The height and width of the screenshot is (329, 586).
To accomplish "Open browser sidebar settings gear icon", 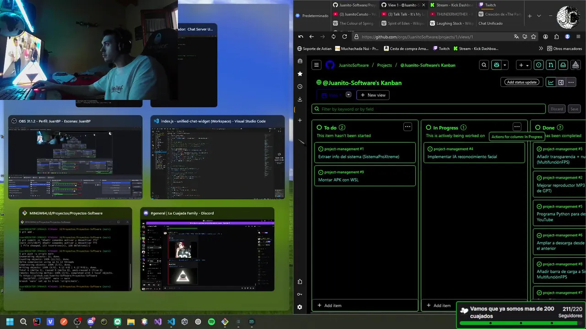I will coord(300,307).
